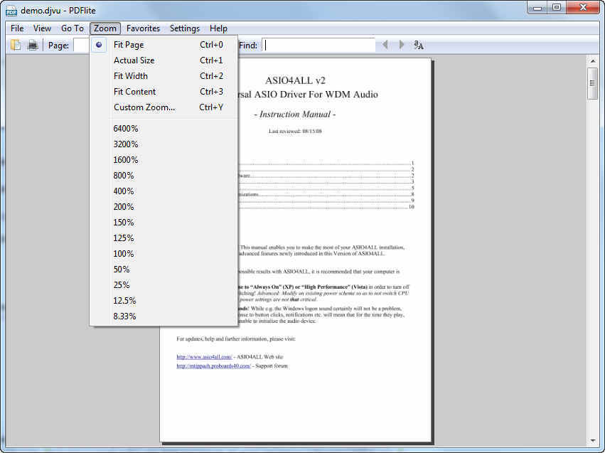Click the scrollbar up arrow
Screen dimensions: 605x453
[x=593, y=61]
